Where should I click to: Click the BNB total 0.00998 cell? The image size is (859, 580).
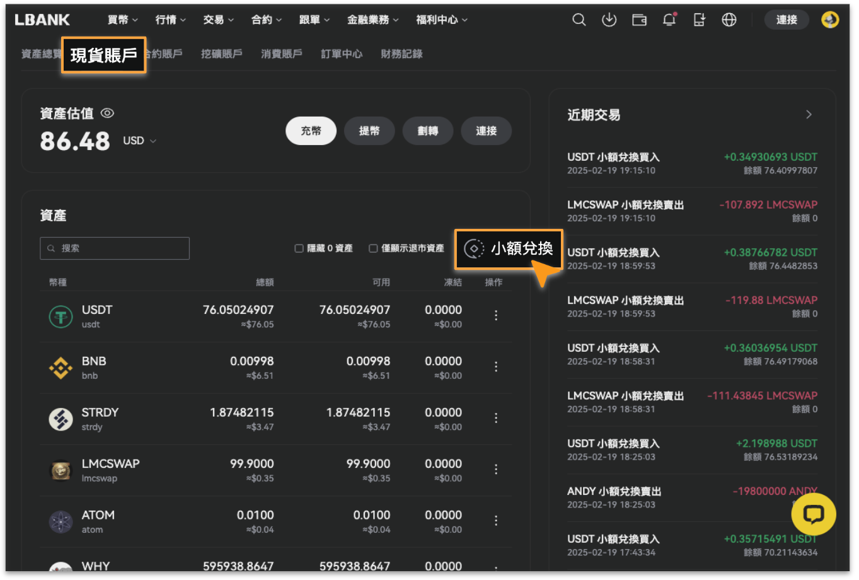(252, 361)
